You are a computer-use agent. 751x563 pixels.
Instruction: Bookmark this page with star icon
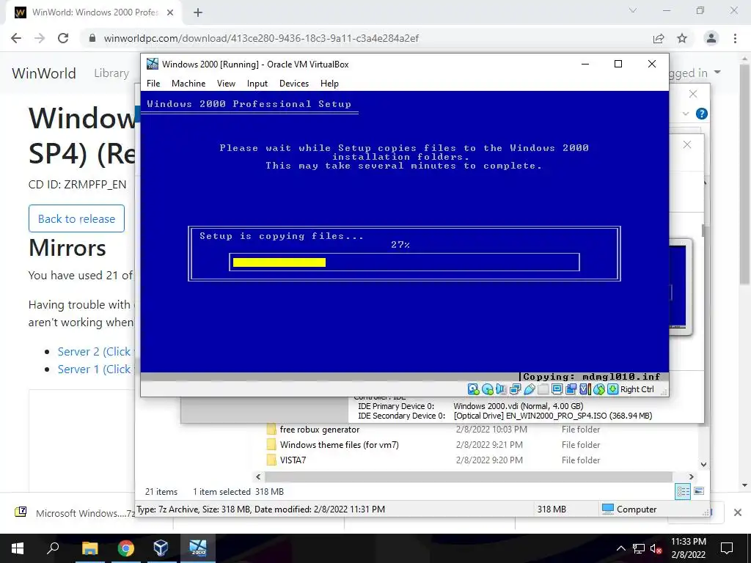coord(682,38)
